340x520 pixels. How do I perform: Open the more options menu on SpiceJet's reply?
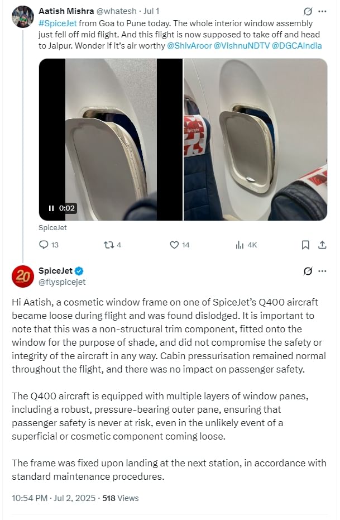[322, 271]
